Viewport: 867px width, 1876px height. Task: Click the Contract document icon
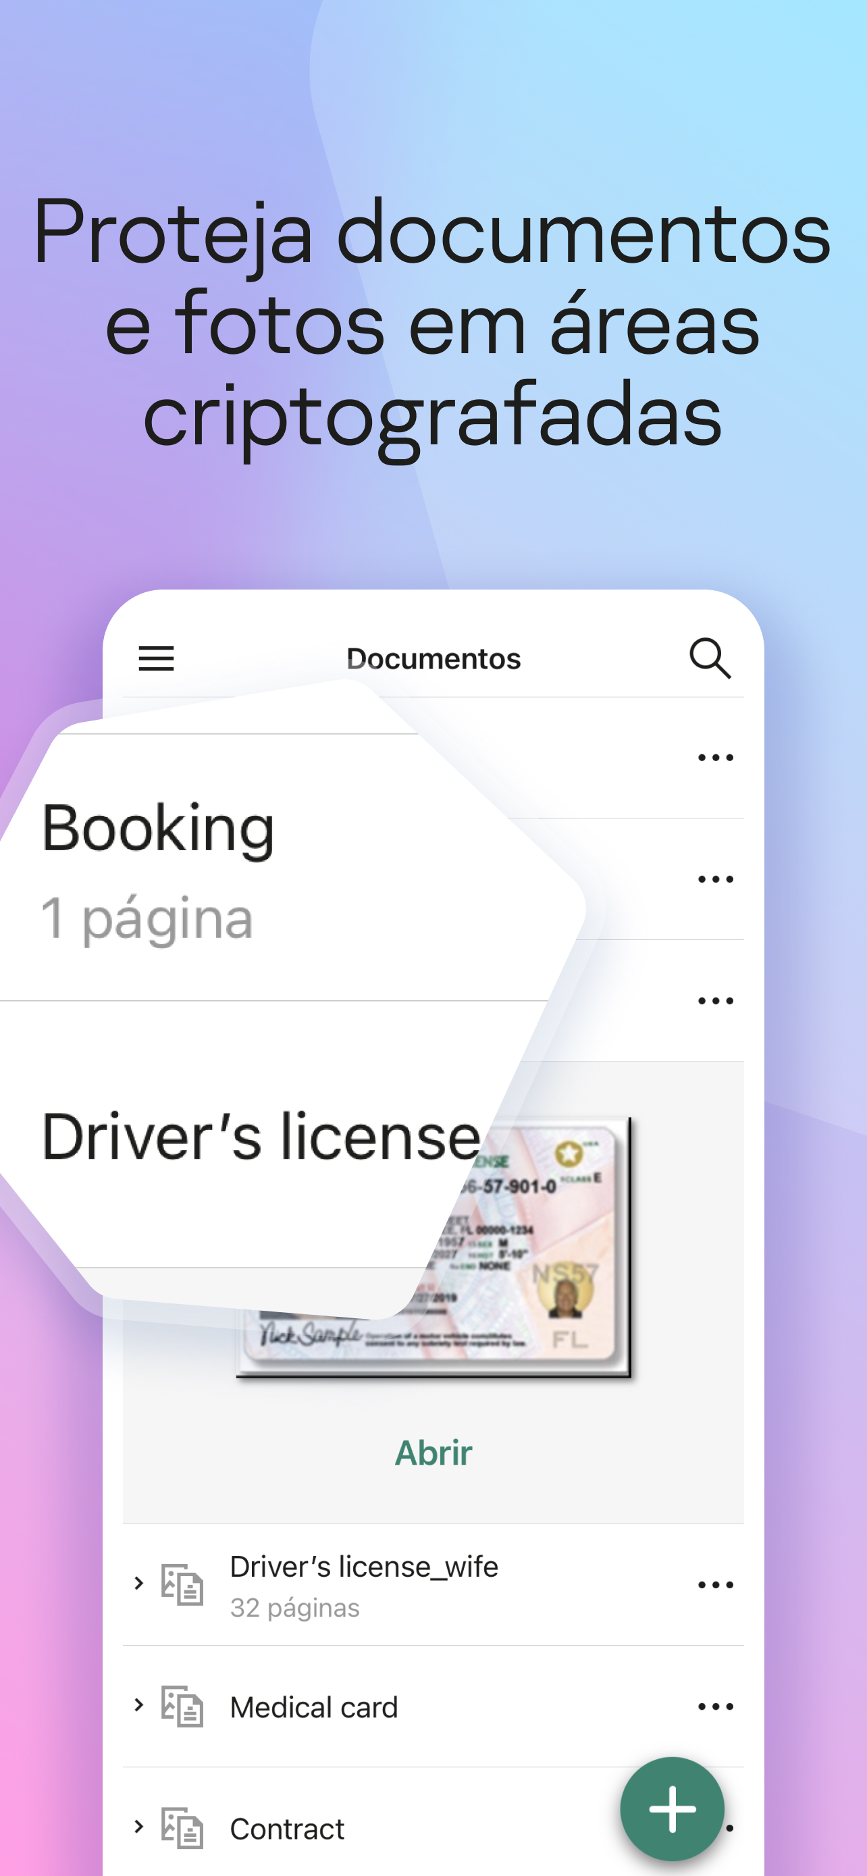pos(182,1828)
